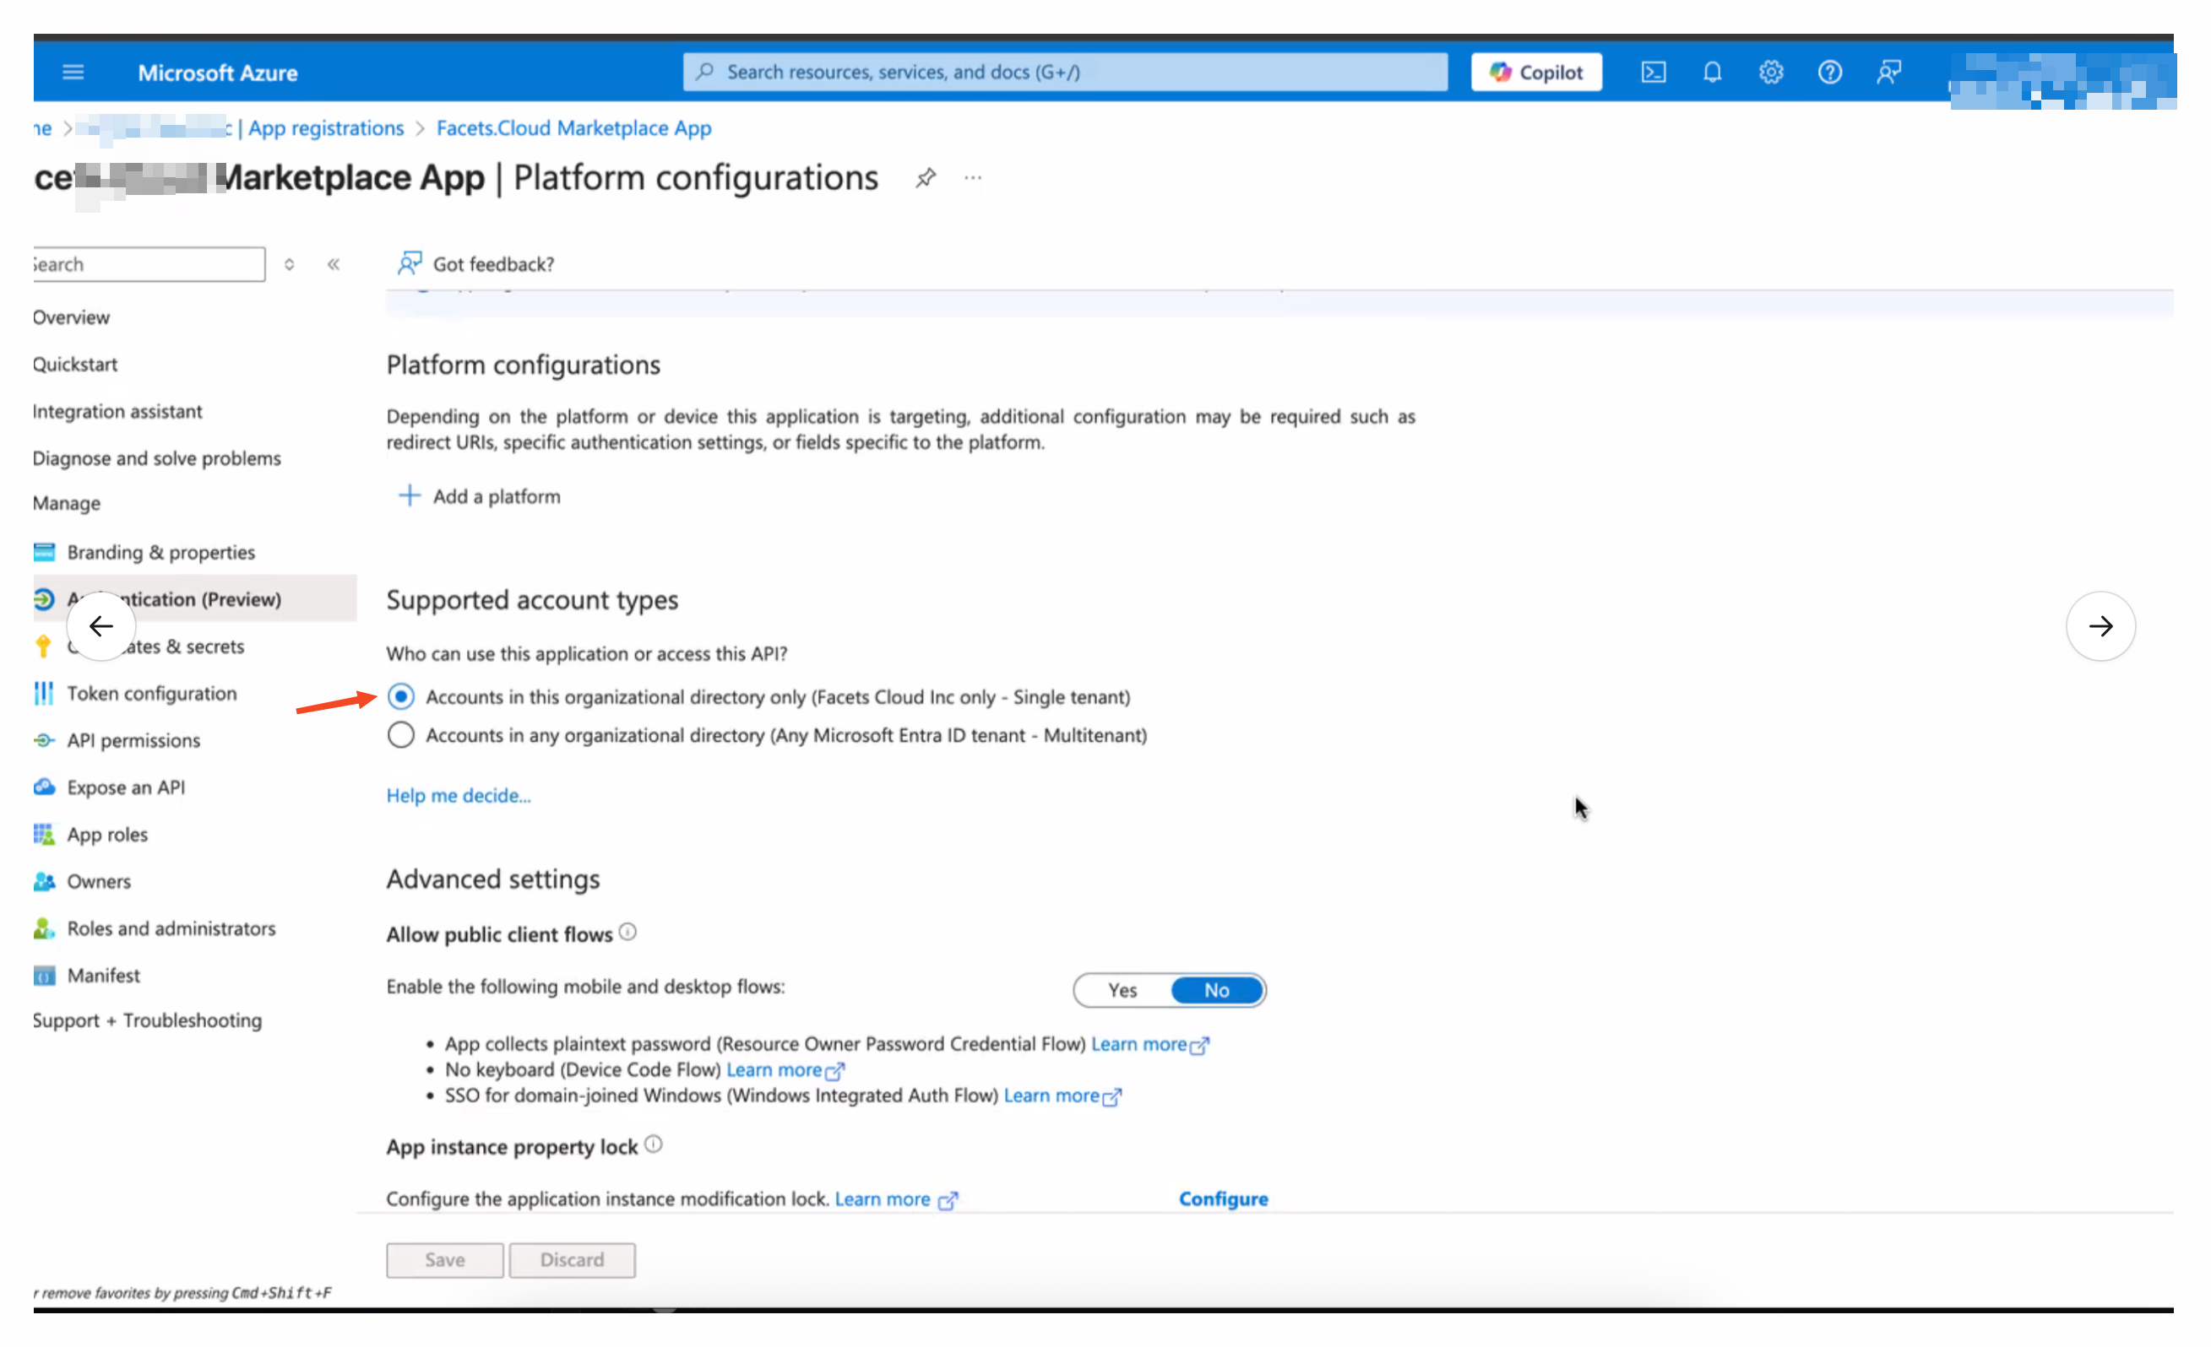Show info for Allow public client flows
The image size is (2211, 1347).
tap(628, 932)
